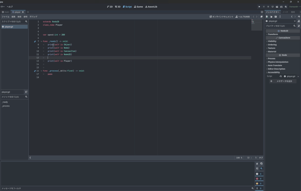Open the AssetLib workspace
This screenshot has width=301, height=191.
tap(151, 7)
